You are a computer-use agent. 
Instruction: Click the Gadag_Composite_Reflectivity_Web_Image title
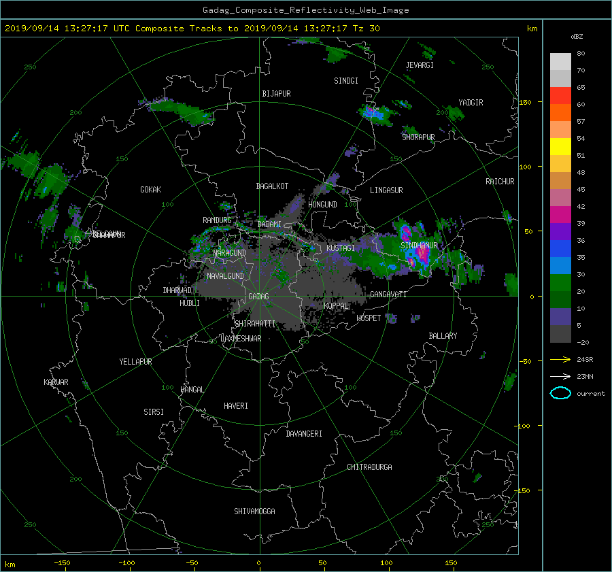coord(305,10)
